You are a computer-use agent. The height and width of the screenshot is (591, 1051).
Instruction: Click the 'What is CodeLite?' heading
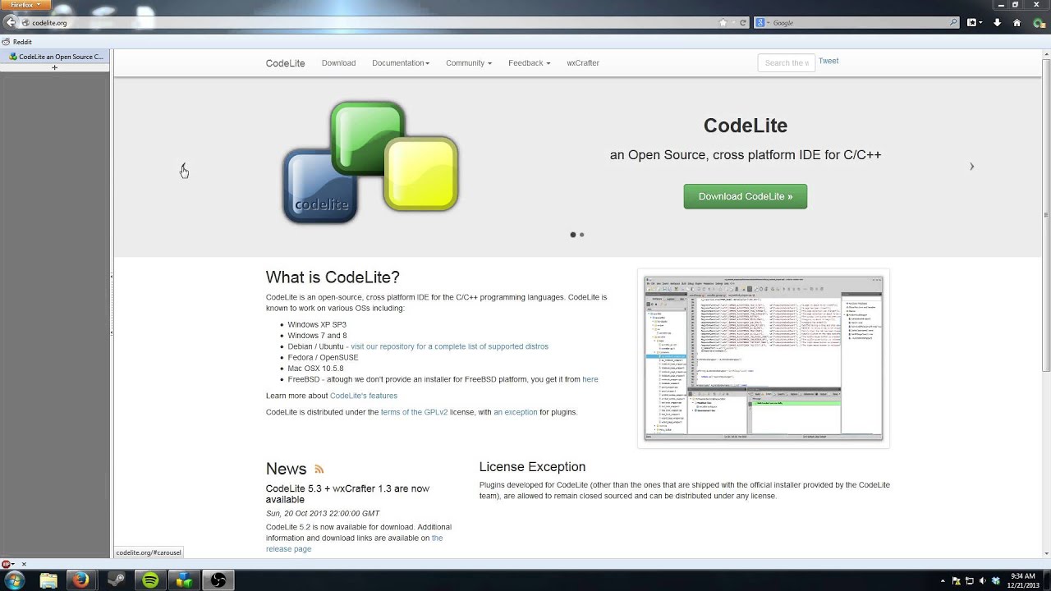point(333,277)
